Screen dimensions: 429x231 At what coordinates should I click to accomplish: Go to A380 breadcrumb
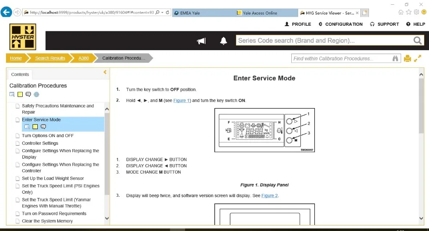[84, 58]
